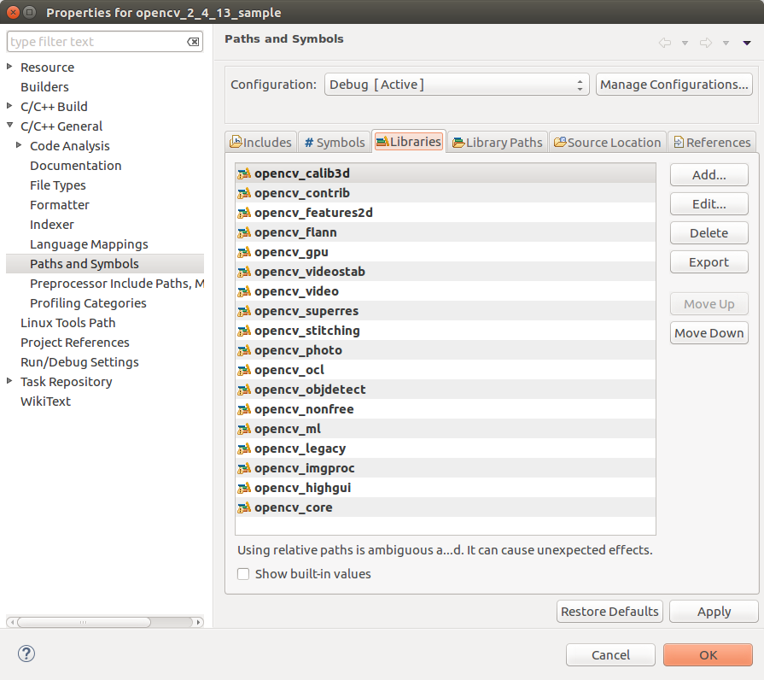
Task: Click the library icon beside opencv_legacy
Action: [x=244, y=448]
